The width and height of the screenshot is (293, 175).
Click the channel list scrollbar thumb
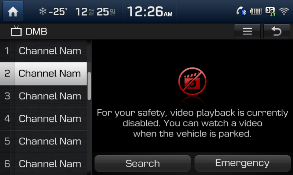point(89,86)
